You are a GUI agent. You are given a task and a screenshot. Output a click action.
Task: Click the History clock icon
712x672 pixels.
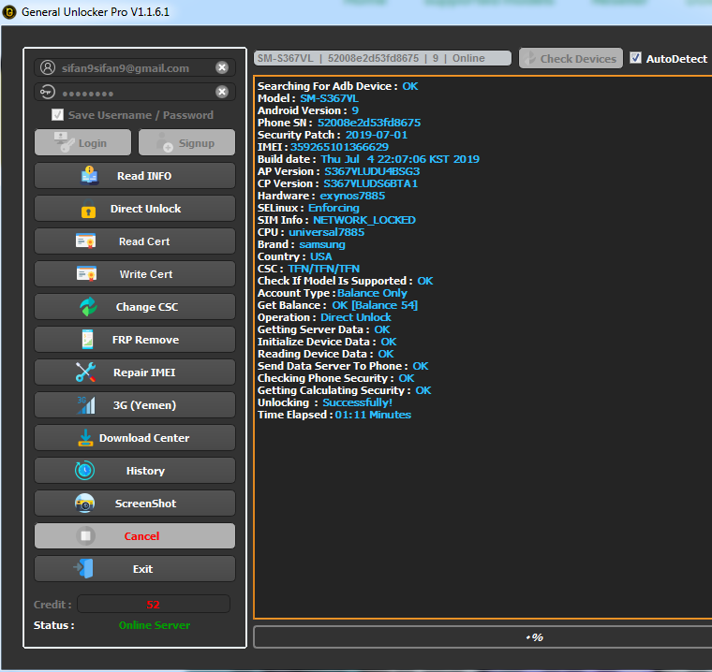(85, 471)
